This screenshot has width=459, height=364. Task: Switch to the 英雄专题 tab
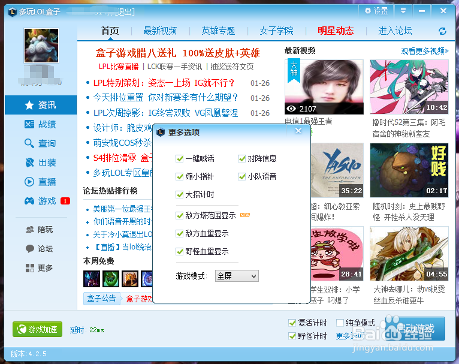click(218, 31)
